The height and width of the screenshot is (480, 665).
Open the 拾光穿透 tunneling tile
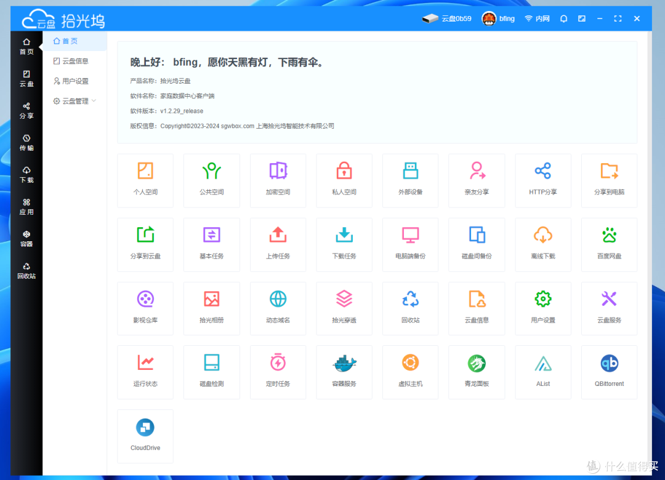coord(344,308)
